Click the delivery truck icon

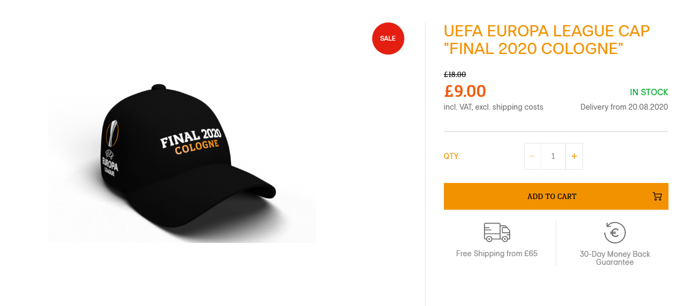click(497, 233)
